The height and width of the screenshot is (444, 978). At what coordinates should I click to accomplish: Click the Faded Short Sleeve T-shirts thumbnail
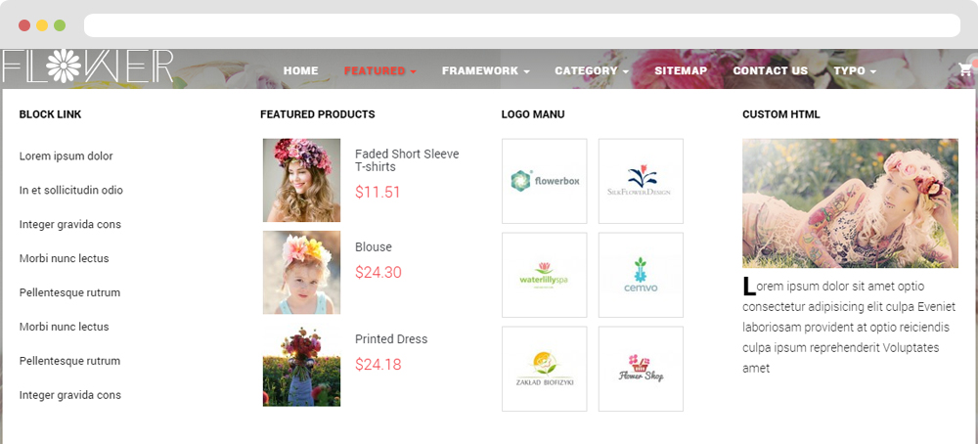coord(301,180)
